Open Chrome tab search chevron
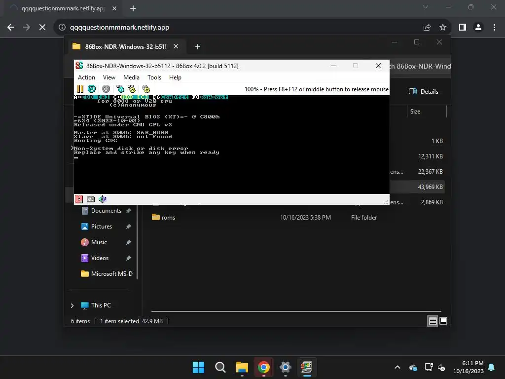Viewport: 505px width, 379px height. coord(426,7)
